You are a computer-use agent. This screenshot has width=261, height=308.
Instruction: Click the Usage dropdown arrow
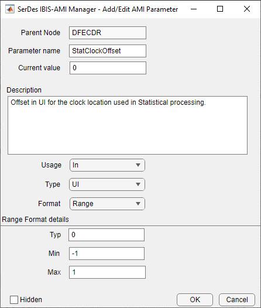click(138, 165)
